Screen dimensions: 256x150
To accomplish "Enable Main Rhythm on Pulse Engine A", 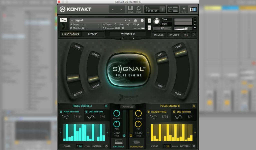I will (x=61, y=112).
